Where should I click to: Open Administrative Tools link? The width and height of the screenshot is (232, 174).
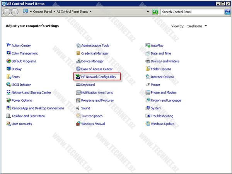point(95,46)
